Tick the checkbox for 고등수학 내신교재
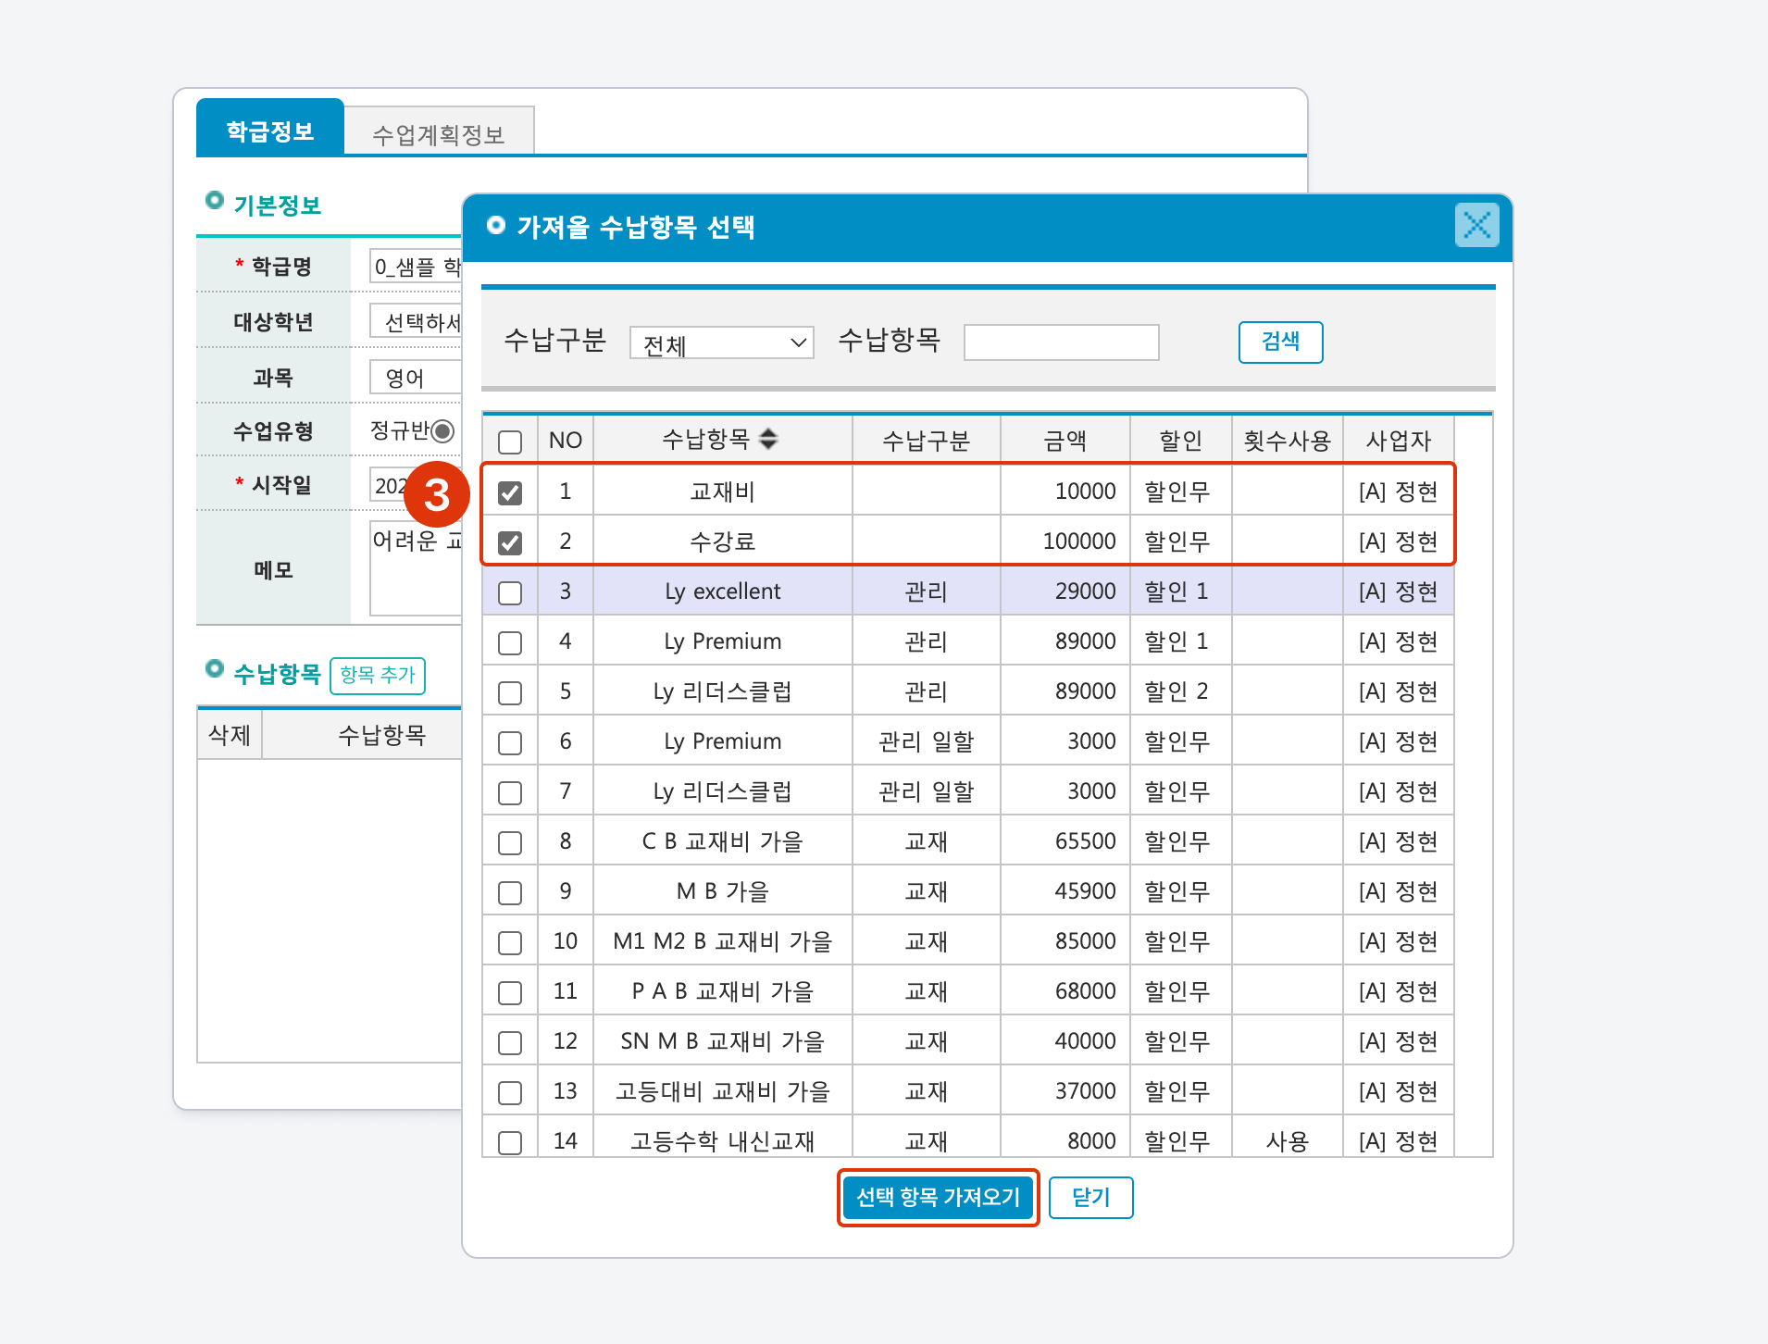 [510, 1142]
